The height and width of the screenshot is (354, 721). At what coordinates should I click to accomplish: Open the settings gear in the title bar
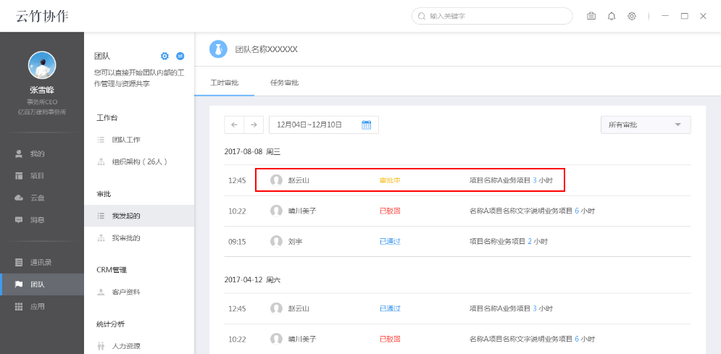[x=632, y=16]
